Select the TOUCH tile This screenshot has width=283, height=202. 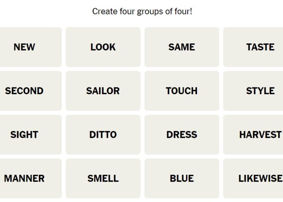click(x=182, y=91)
